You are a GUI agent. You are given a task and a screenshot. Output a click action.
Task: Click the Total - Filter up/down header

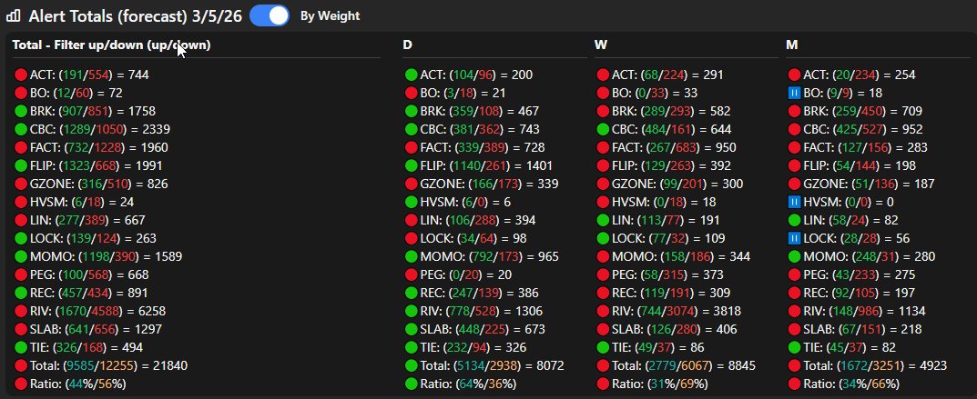(x=111, y=45)
